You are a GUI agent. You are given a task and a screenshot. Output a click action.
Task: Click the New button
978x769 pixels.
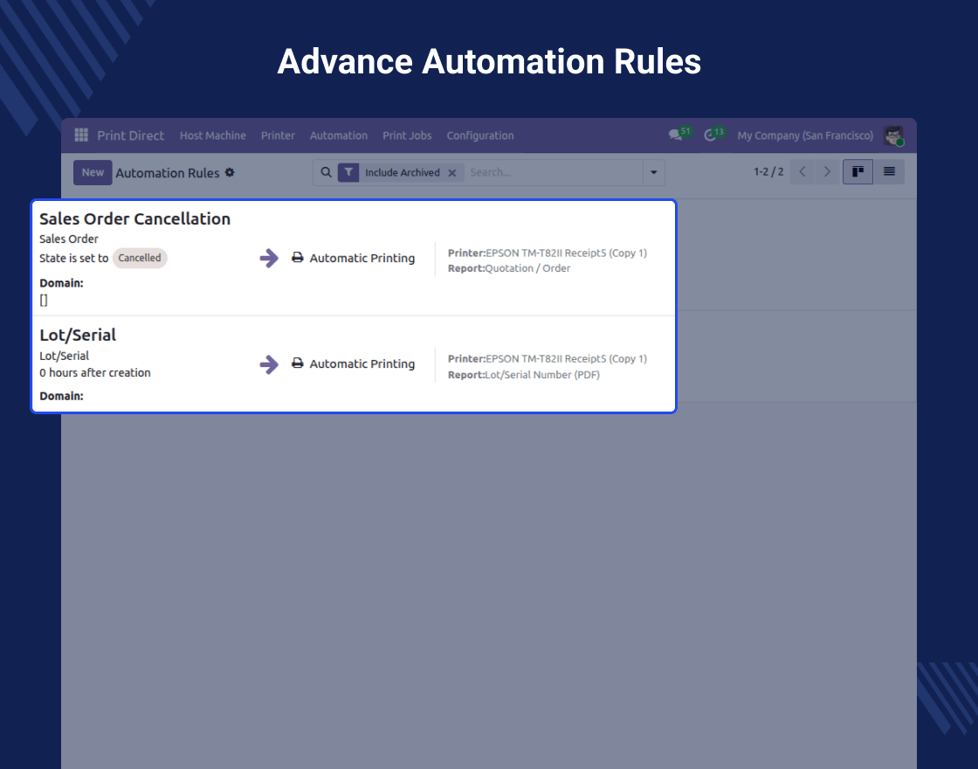pos(93,173)
